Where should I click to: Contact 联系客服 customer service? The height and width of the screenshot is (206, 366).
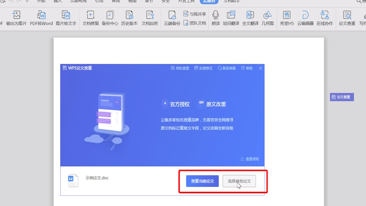[x=227, y=68]
